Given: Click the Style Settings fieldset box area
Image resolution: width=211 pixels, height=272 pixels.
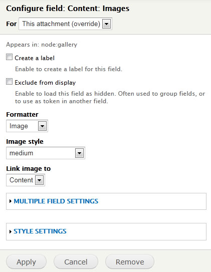Looking at the screenshot, I should click(x=106, y=231).
